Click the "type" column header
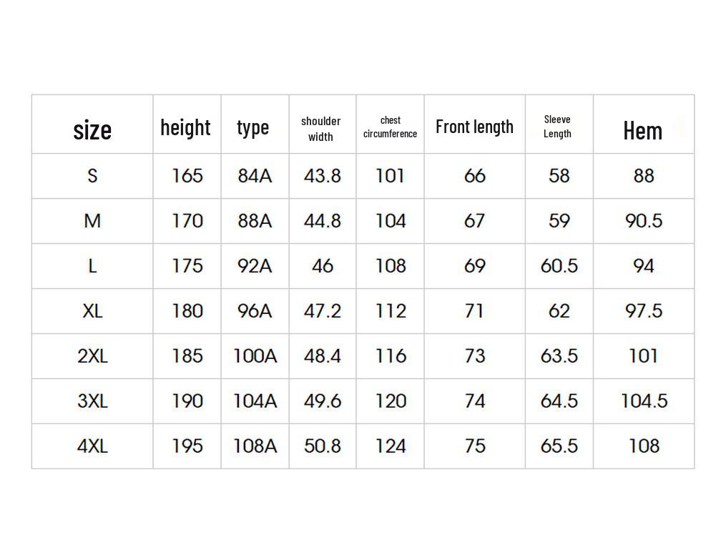 coord(253,127)
